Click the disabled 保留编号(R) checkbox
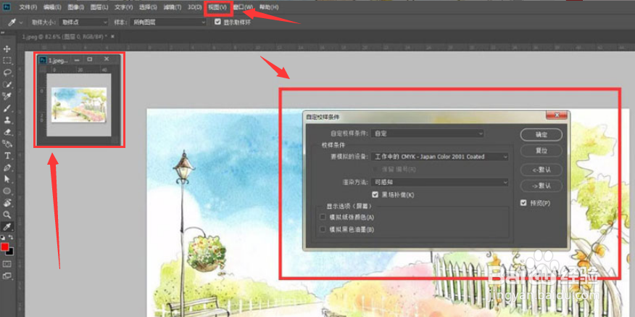635x317 pixels. (375, 169)
